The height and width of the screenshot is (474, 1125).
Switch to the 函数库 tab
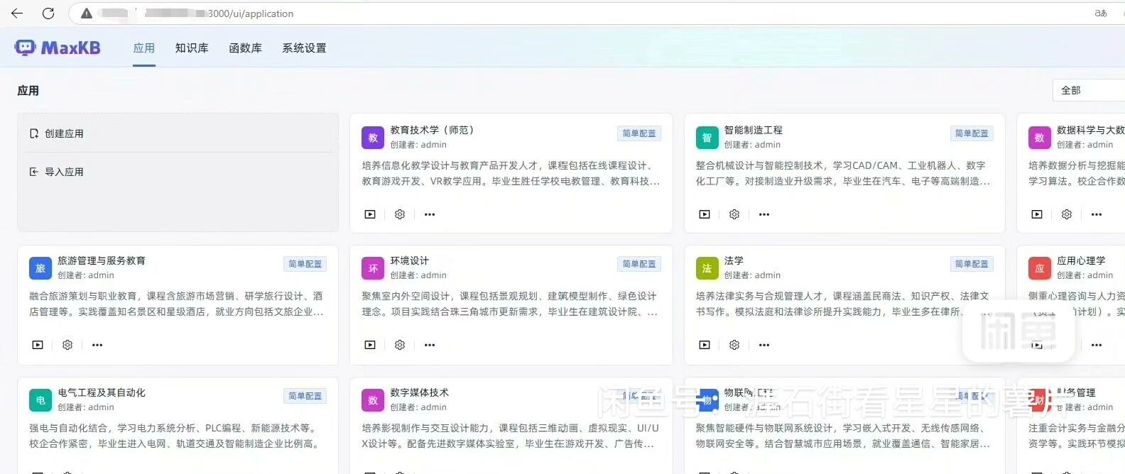tap(246, 48)
